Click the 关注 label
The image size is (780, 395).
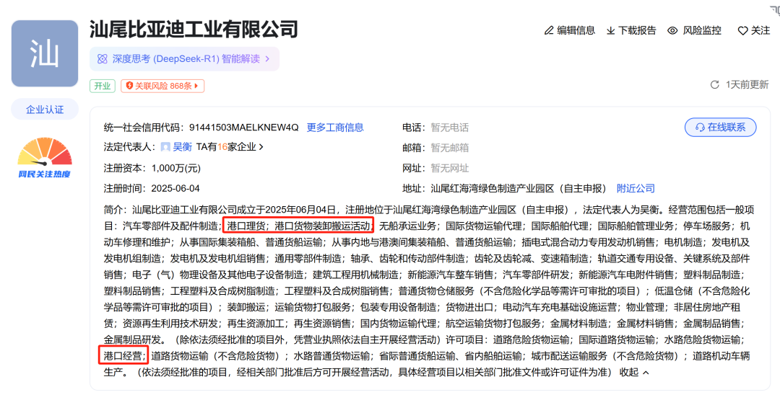click(x=760, y=31)
